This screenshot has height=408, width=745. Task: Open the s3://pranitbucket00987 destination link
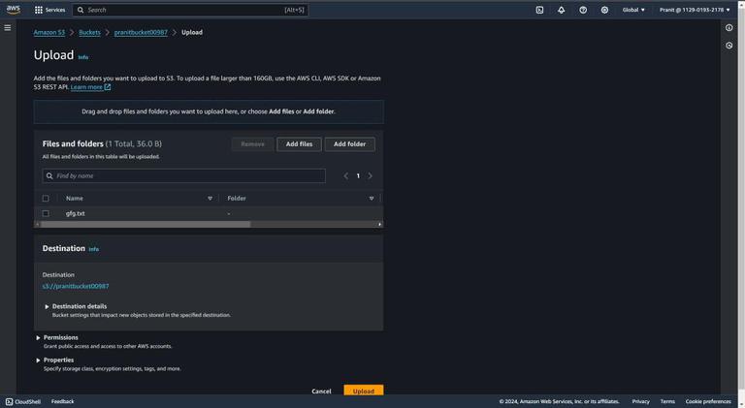point(76,286)
